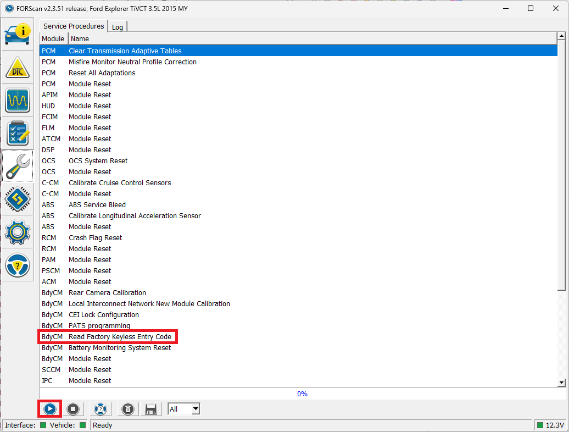Select Clear Transmission Adaptive Tables row
This screenshot has width=569, height=432.
[298, 51]
